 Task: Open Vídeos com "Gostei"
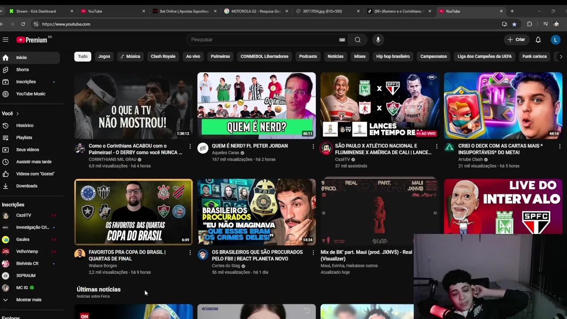tap(30, 174)
